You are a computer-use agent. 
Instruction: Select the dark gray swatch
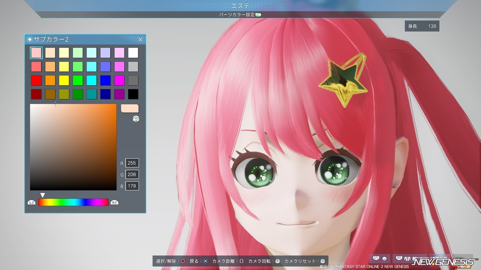pyautogui.click(x=133, y=80)
